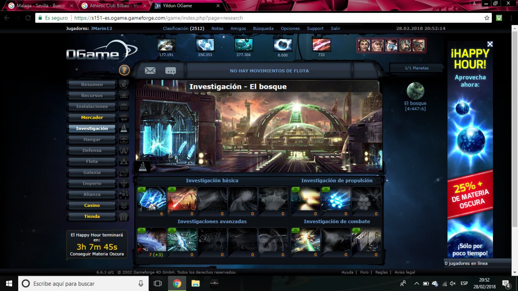Click the Dark Matter resource icon

pyautogui.click(x=321, y=44)
